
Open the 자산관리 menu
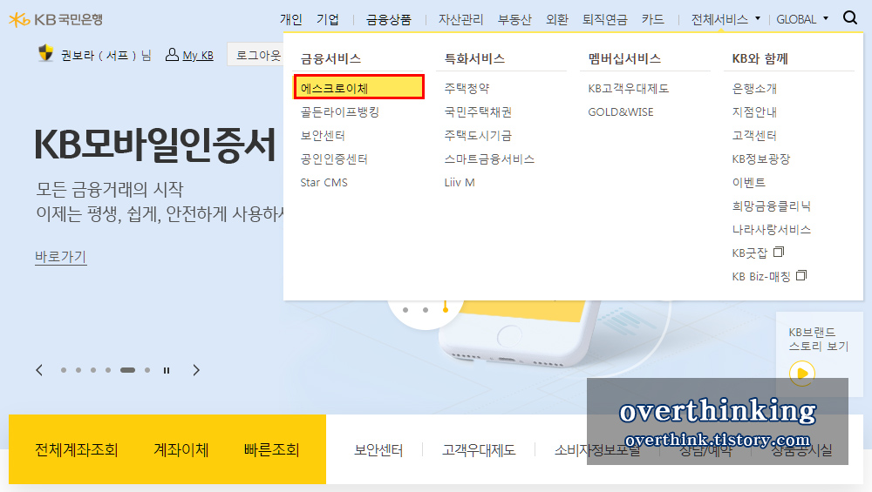[x=460, y=19]
